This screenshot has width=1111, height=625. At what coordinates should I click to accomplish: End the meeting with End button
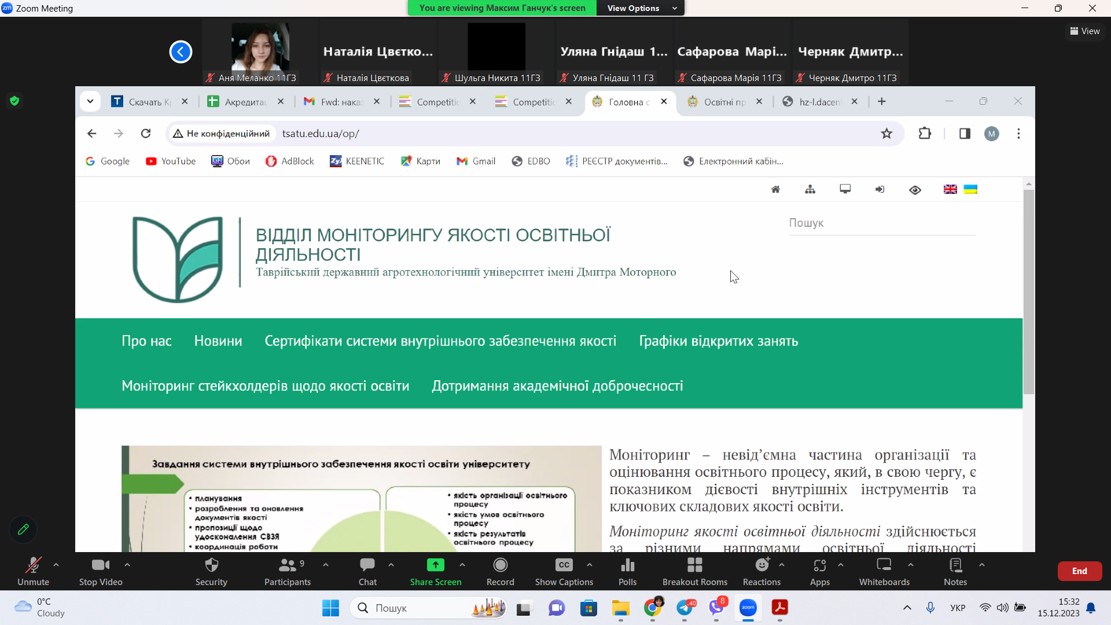1079,571
